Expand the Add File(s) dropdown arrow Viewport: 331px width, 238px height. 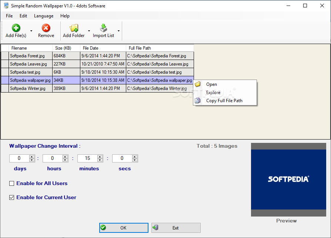(31, 31)
